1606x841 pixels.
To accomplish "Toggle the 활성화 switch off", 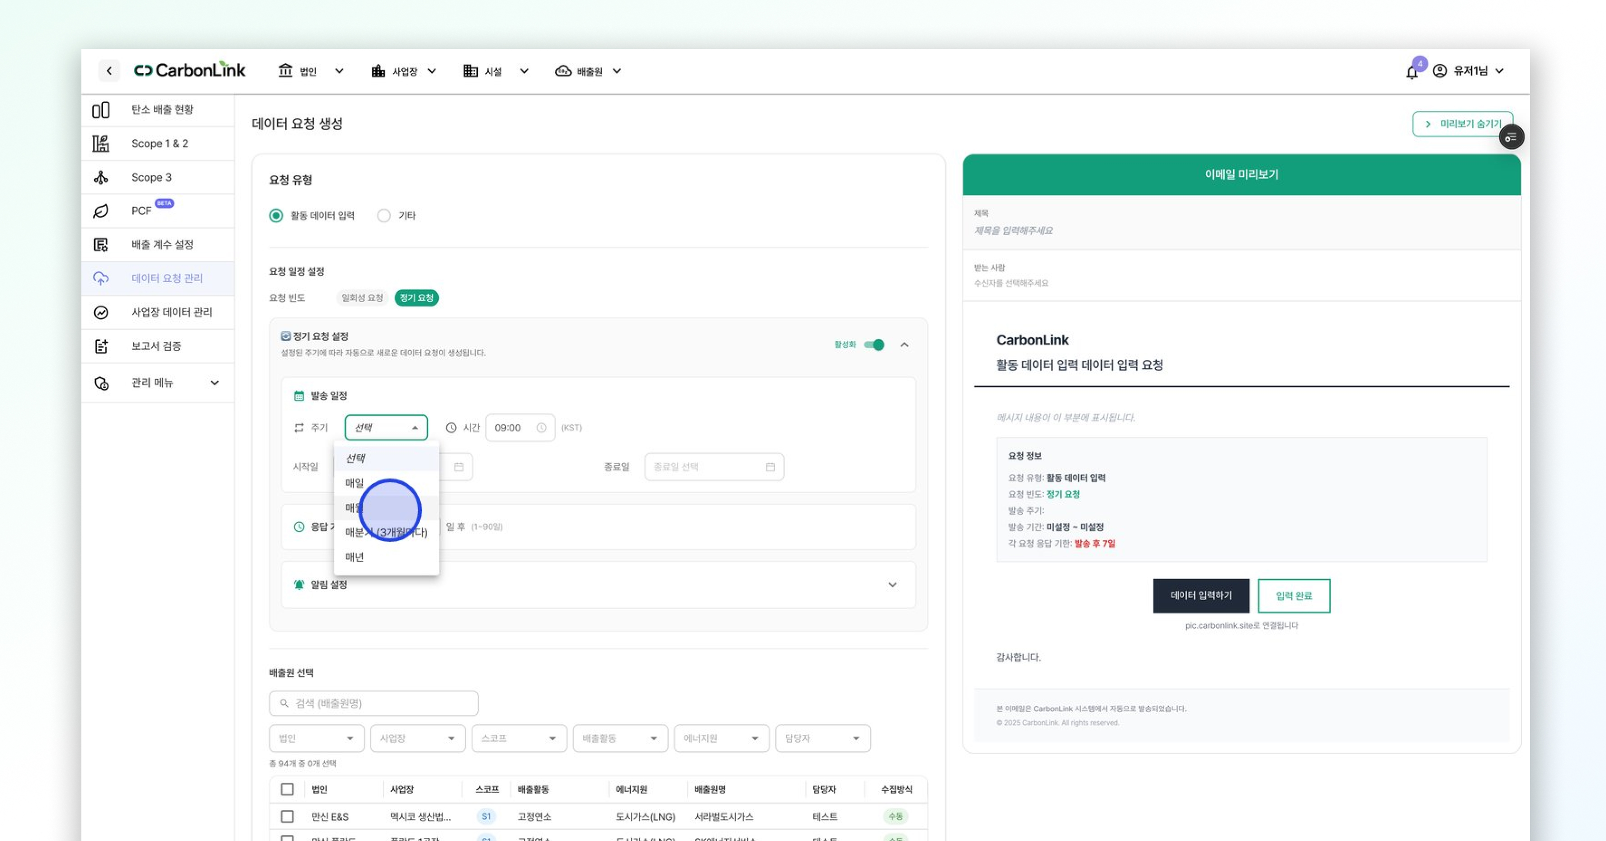I will click(x=874, y=345).
